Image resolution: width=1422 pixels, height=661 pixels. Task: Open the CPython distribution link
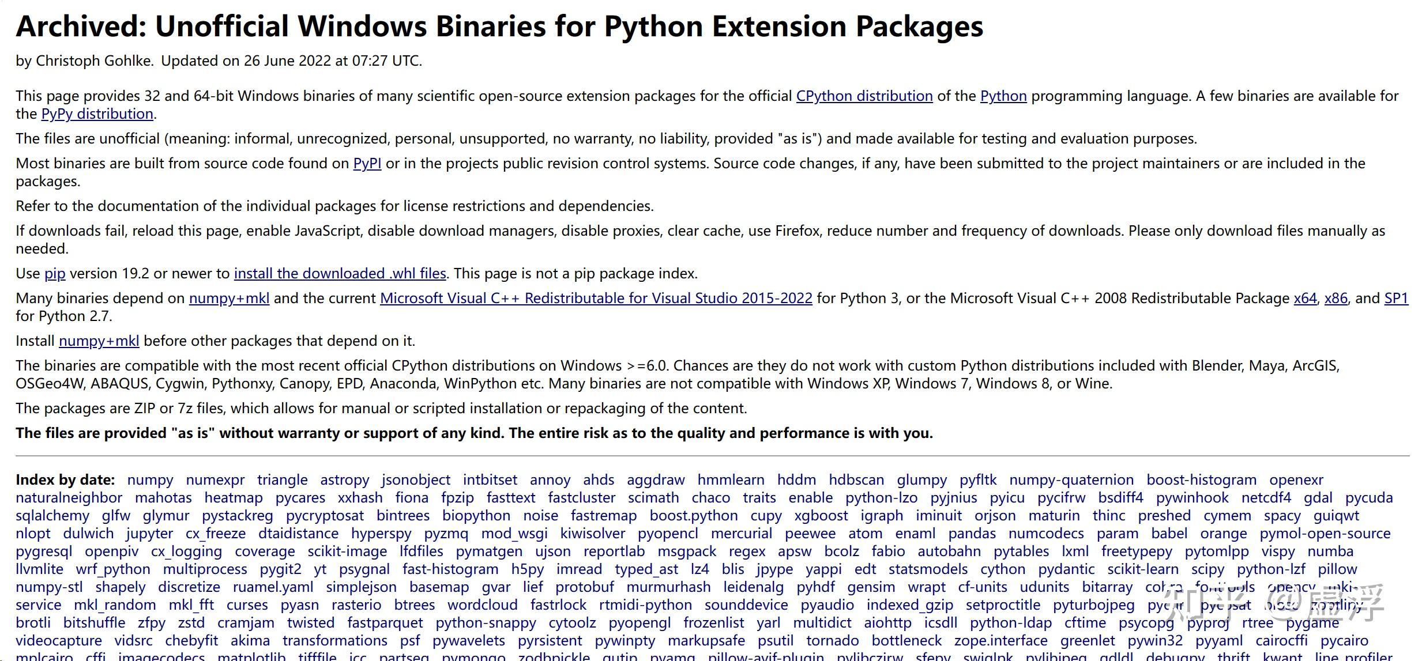pos(864,96)
